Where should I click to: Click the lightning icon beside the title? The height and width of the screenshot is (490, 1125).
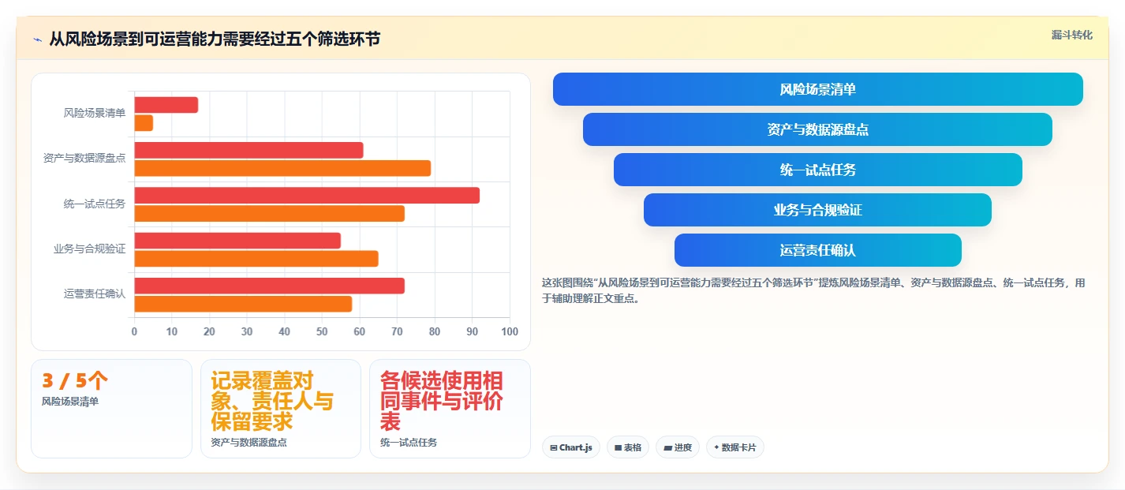(37, 39)
